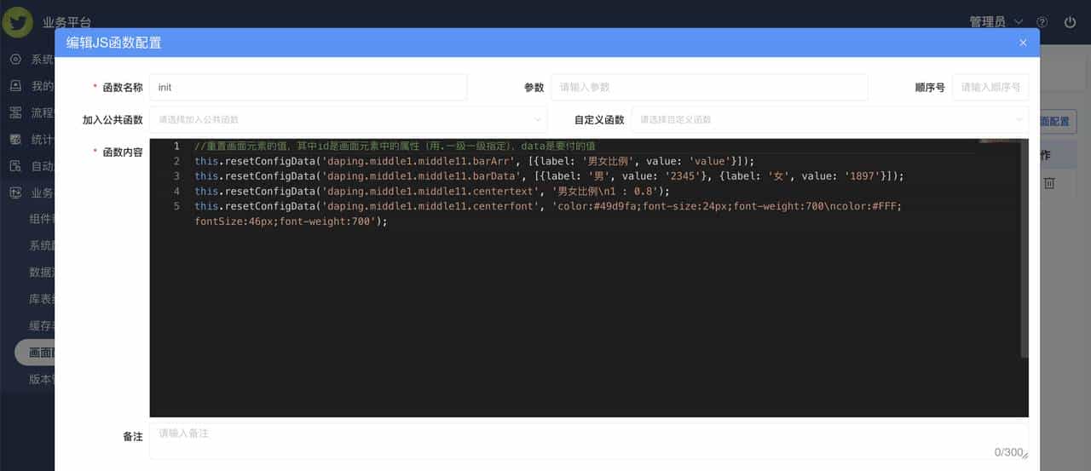This screenshot has width=1091, height=471.
Task: Close the 编辑JS函数配置 dialog
Action: coord(1023,43)
